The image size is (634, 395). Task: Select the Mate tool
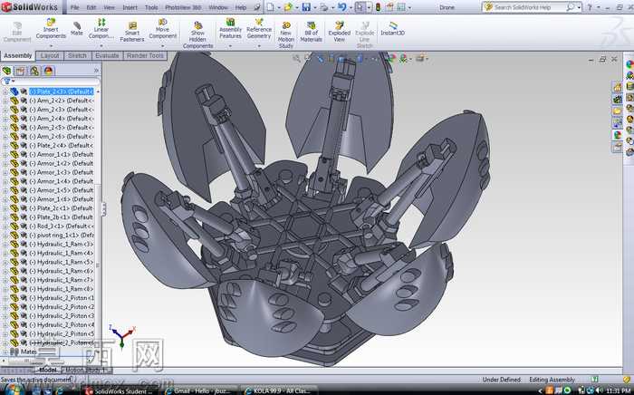point(77,29)
